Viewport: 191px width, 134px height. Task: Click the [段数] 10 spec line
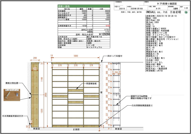(150, 27)
